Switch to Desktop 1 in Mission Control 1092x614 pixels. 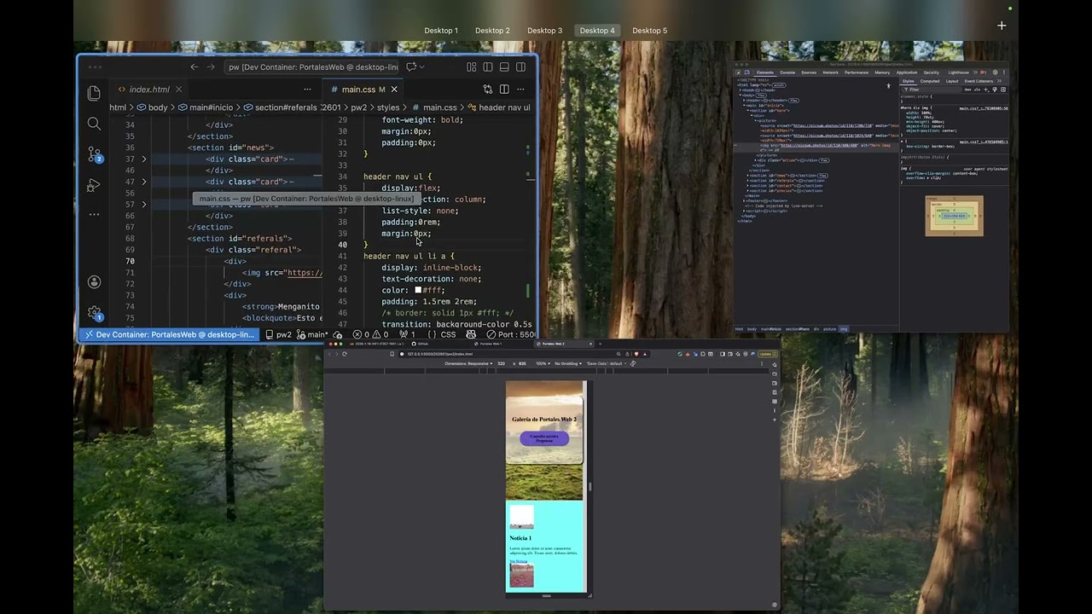pyautogui.click(x=441, y=31)
